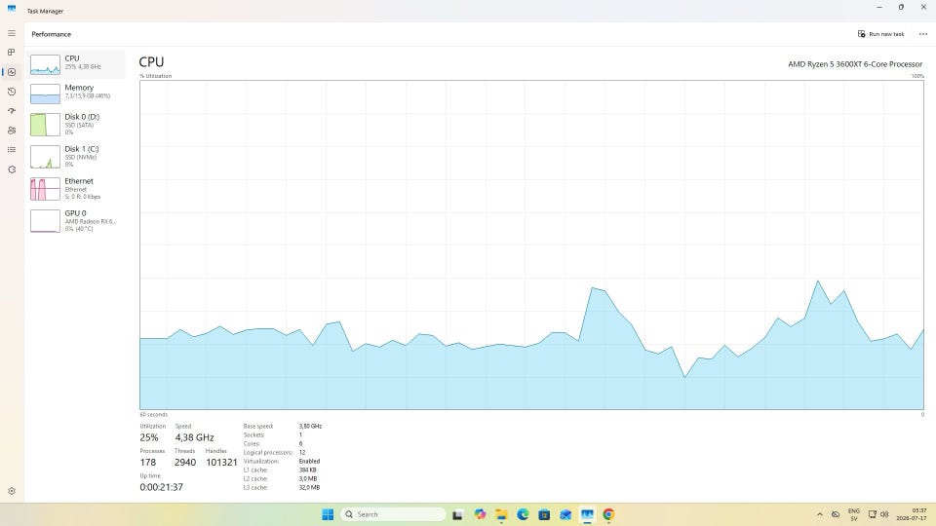Click Run new task button

point(880,34)
